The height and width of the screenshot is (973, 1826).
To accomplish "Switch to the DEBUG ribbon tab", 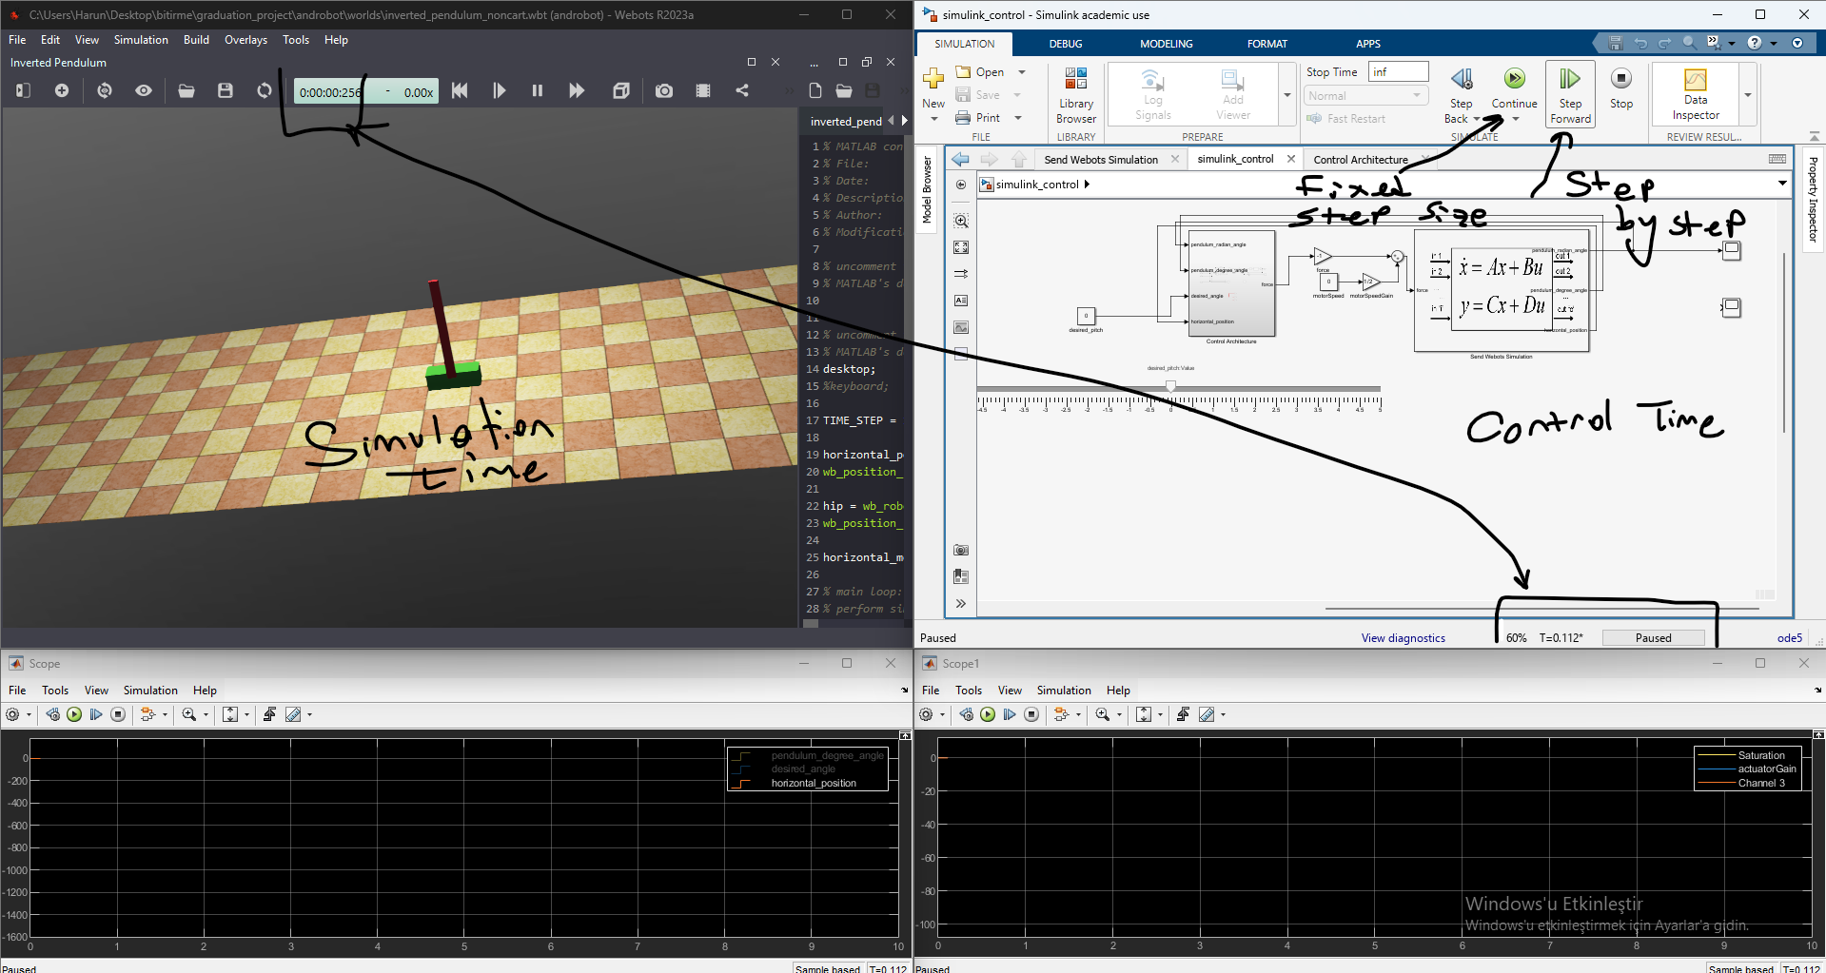I will click(x=1066, y=44).
